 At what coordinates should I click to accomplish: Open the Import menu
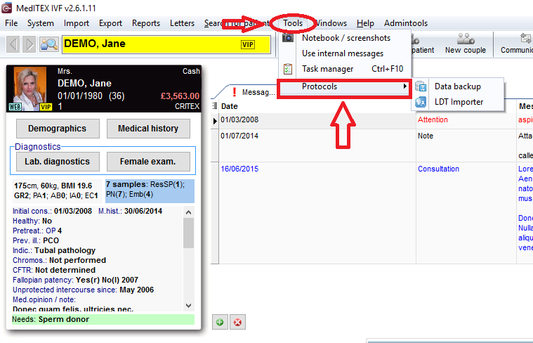point(77,23)
